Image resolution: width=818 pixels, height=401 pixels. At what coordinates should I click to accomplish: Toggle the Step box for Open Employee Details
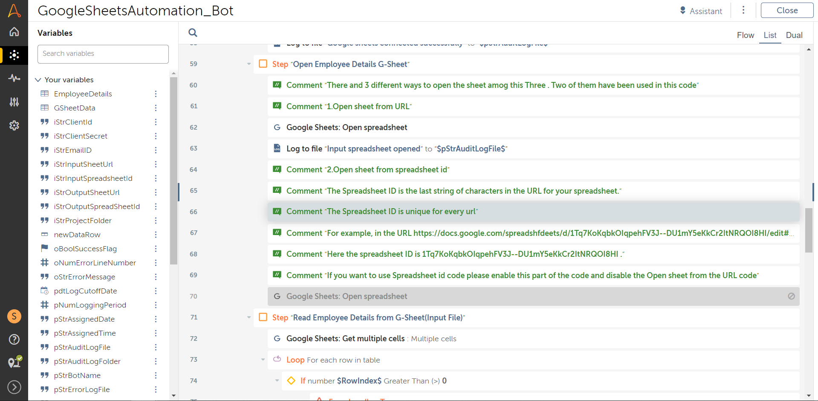[263, 64]
